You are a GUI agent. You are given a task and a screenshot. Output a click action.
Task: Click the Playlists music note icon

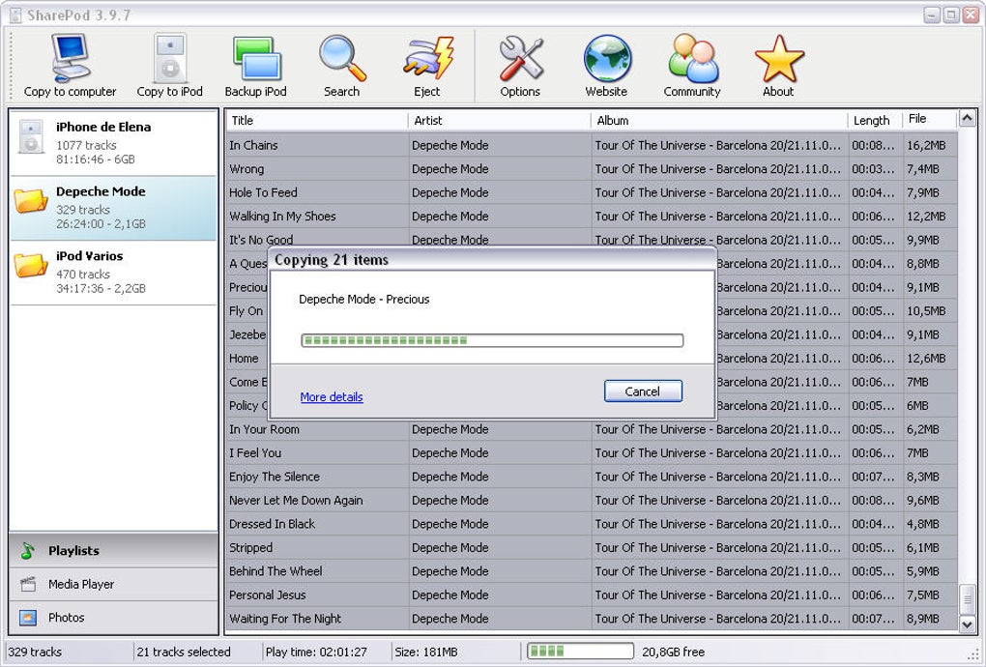click(28, 551)
